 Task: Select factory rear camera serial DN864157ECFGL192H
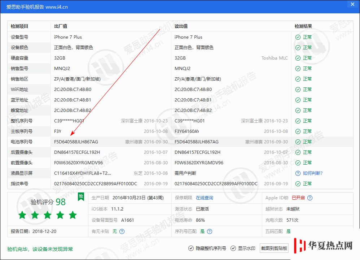point(77,152)
